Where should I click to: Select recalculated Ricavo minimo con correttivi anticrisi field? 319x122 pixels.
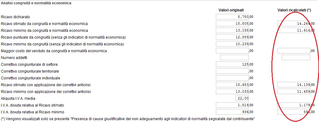tap(294, 91)
